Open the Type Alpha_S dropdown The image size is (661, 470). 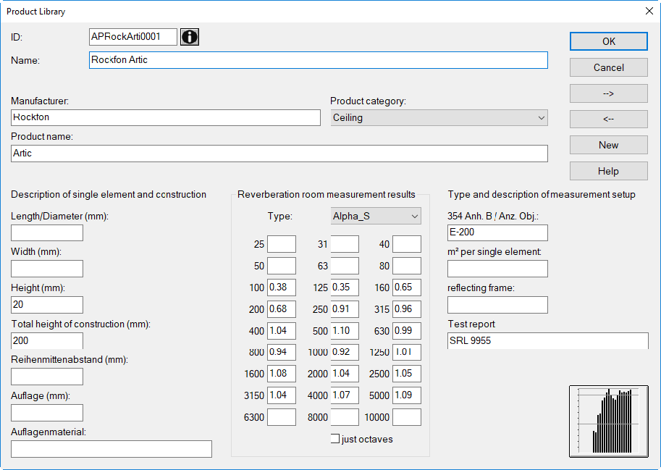click(376, 217)
